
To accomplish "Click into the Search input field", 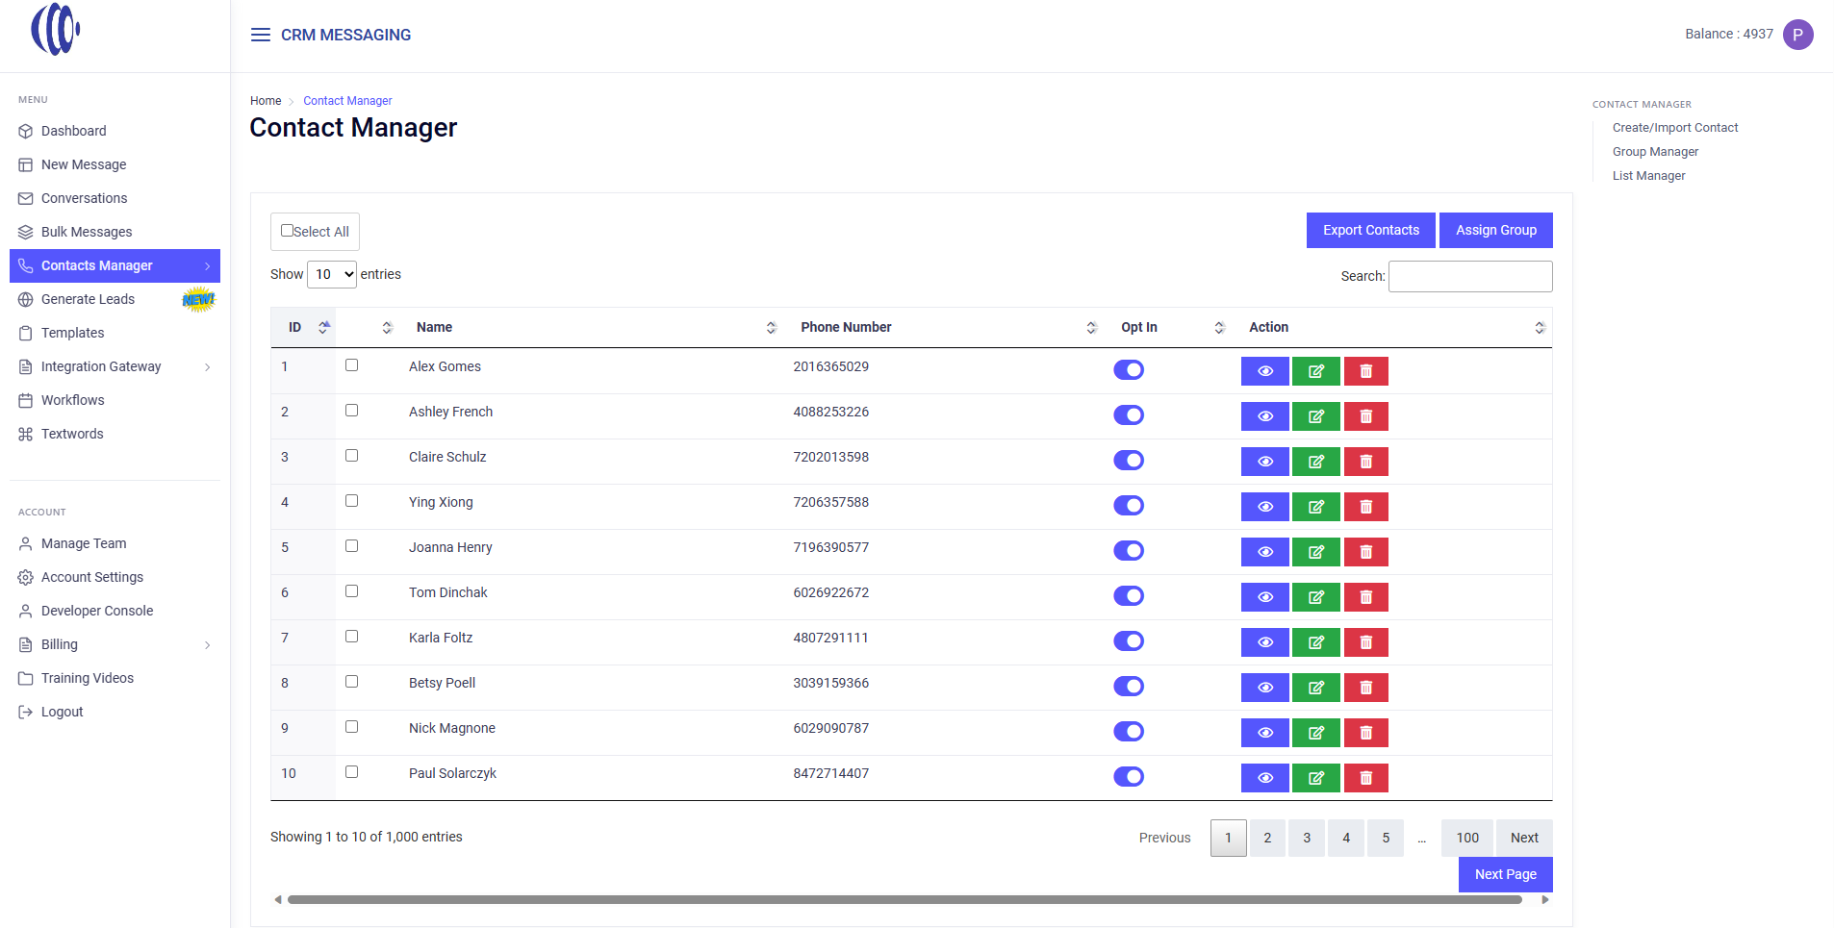I will (x=1470, y=276).
